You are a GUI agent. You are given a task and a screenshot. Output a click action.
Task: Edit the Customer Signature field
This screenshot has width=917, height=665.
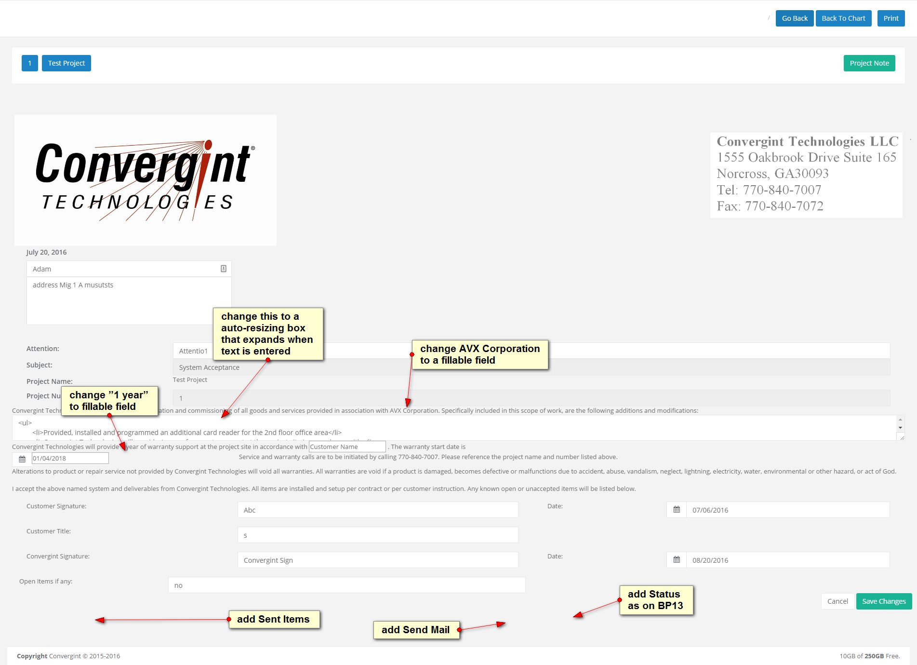point(378,510)
